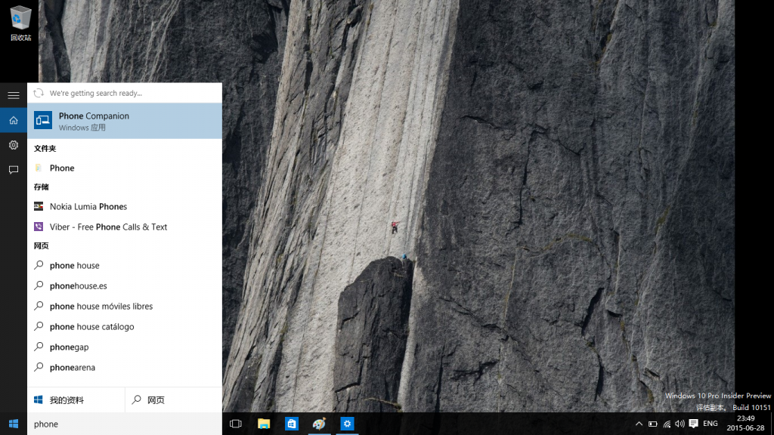The width and height of the screenshot is (774, 435).
Task: Search web for phone house
Action: coord(125,265)
